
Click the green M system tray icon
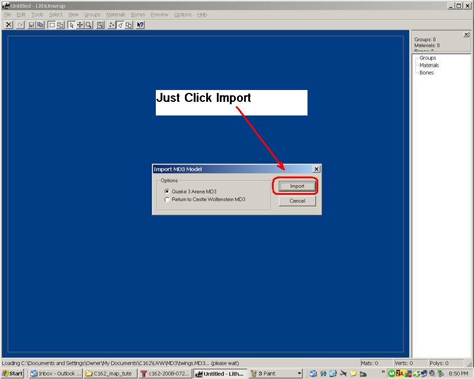click(392, 374)
